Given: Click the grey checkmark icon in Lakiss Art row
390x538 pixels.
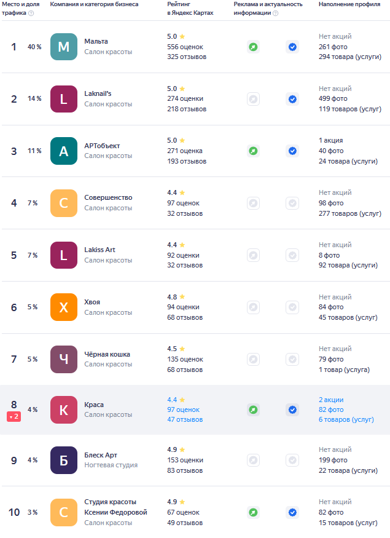Looking at the screenshot, I should click(x=292, y=255).
